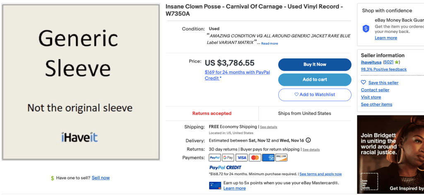The height and width of the screenshot is (195, 424).
Task: Click the Add to cart button
Action: coord(315,80)
